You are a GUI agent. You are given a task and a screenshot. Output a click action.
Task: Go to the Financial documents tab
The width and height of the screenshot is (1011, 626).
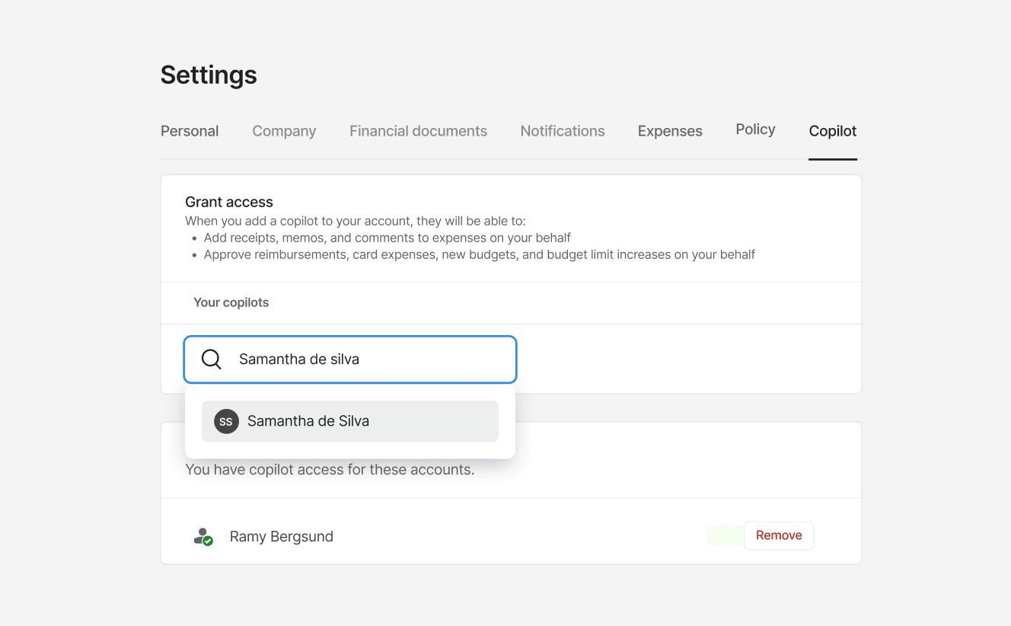click(418, 131)
